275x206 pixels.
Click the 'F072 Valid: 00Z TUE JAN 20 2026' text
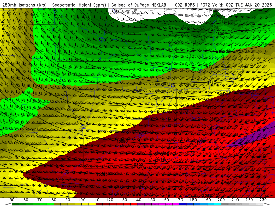click(x=236, y=5)
